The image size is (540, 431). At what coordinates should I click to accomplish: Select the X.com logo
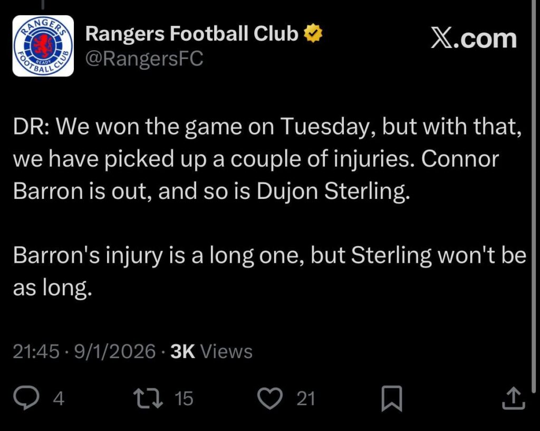[475, 37]
